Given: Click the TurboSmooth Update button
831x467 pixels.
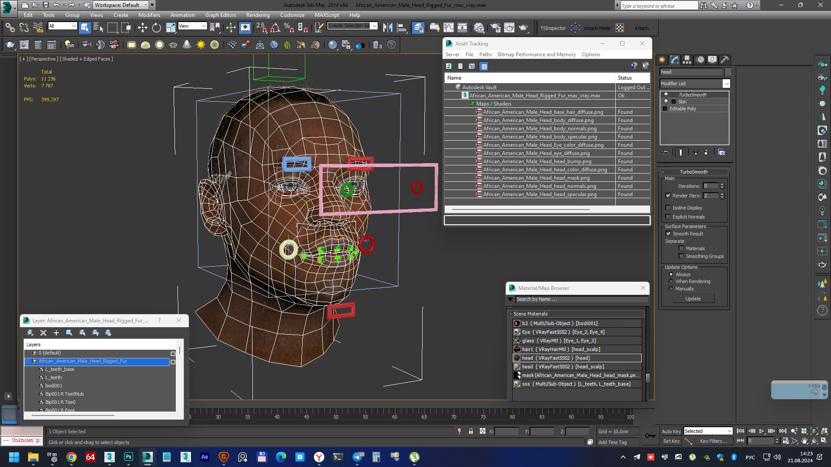Looking at the screenshot, I should click(x=693, y=299).
